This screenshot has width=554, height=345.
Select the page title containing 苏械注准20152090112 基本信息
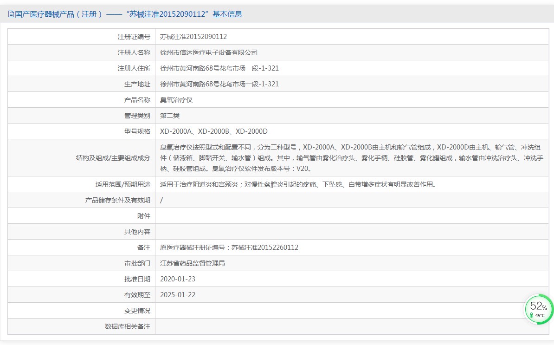pos(125,14)
